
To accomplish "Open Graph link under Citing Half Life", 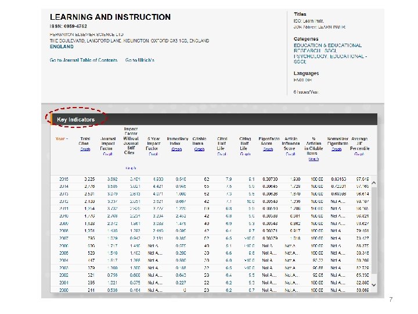I will click(245, 154).
